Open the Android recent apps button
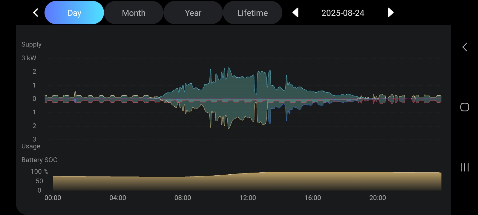 (465, 167)
